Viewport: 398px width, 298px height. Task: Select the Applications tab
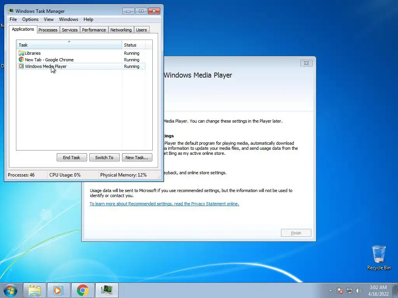(x=23, y=29)
